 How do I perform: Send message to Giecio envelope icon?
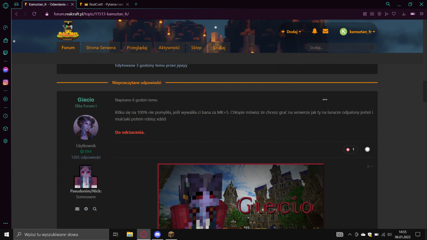[x=77, y=209]
